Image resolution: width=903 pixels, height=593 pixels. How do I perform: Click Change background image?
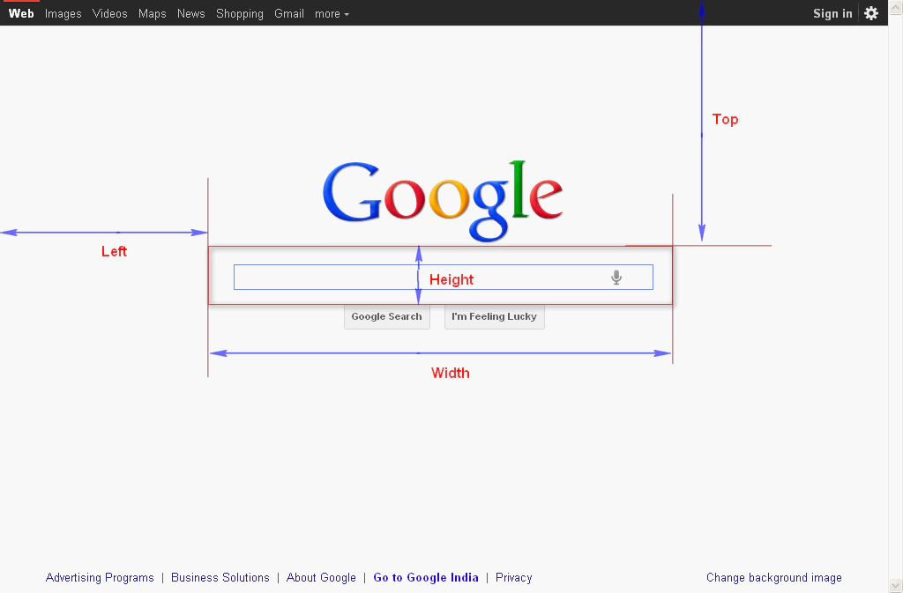click(773, 577)
